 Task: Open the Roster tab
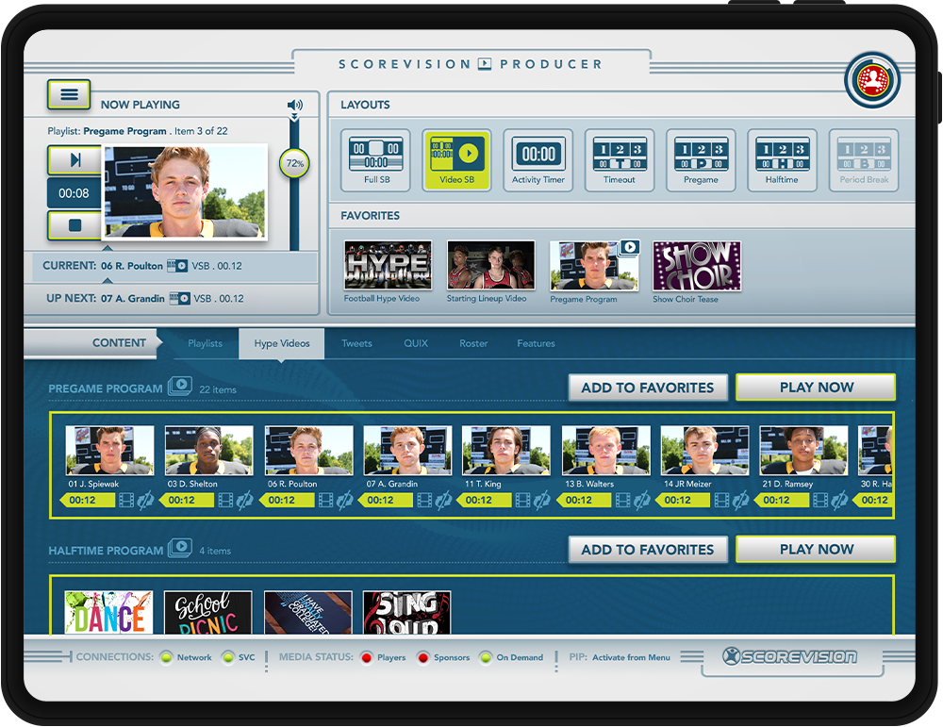(473, 344)
